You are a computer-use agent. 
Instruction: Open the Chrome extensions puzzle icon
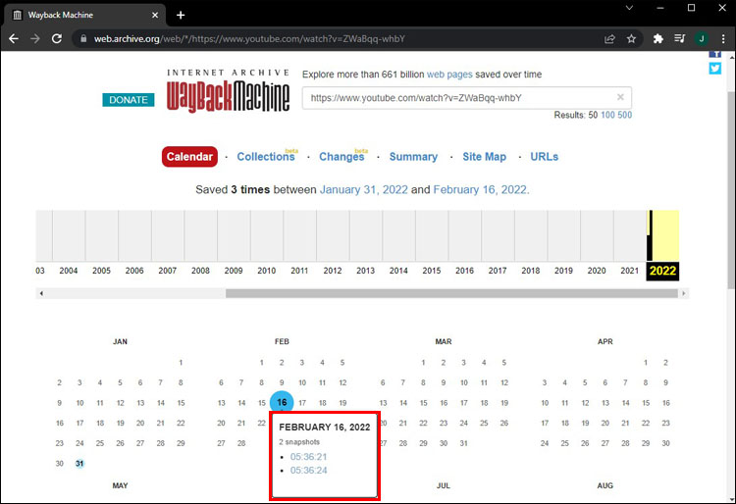pyautogui.click(x=658, y=38)
